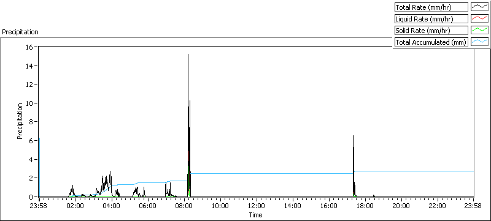Click the rate peak near 04:00
The height and width of the screenshot is (221, 491).
[110, 184]
